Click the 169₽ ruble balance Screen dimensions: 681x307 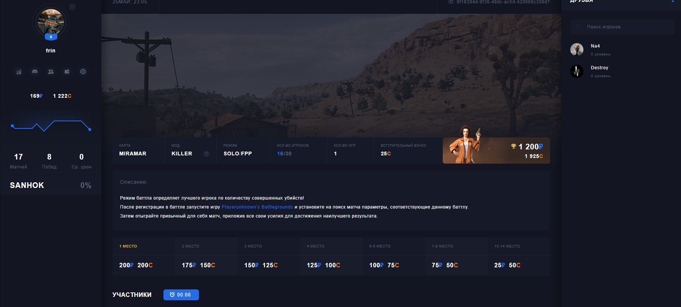pos(36,96)
